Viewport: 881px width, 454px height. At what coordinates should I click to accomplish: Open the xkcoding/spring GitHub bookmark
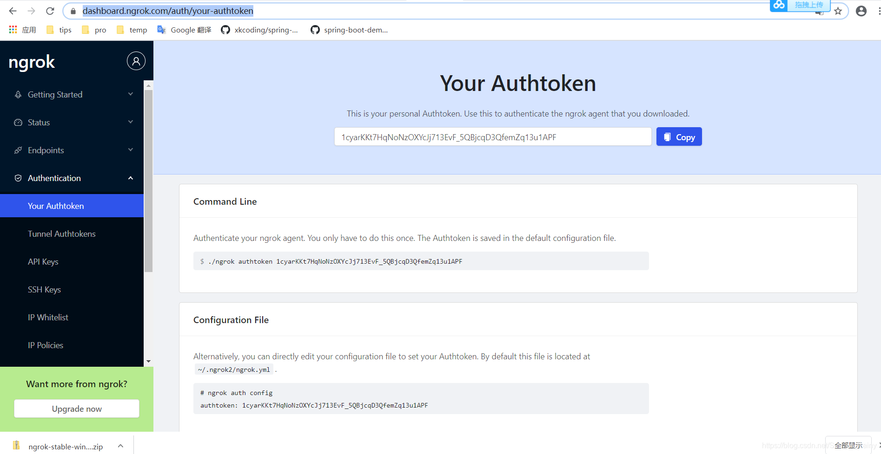tap(259, 30)
